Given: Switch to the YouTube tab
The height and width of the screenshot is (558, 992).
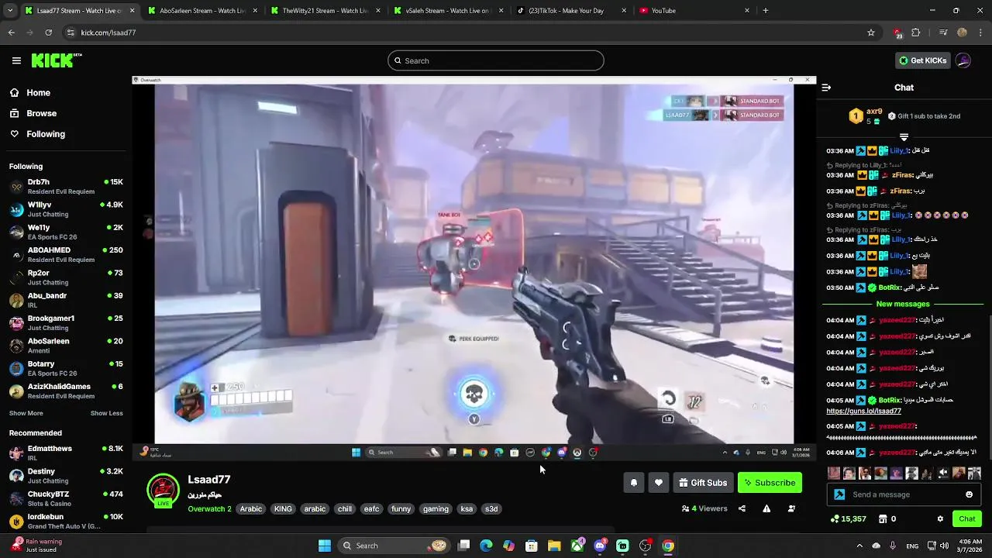Looking at the screenshot, I should (x=695, y=11).
